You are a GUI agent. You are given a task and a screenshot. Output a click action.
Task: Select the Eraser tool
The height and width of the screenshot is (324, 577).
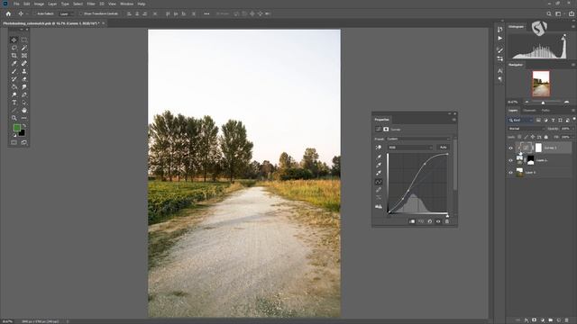(x=24, y=79)
